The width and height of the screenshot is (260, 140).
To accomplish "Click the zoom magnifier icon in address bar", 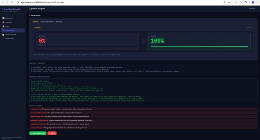I will [224, 2].
